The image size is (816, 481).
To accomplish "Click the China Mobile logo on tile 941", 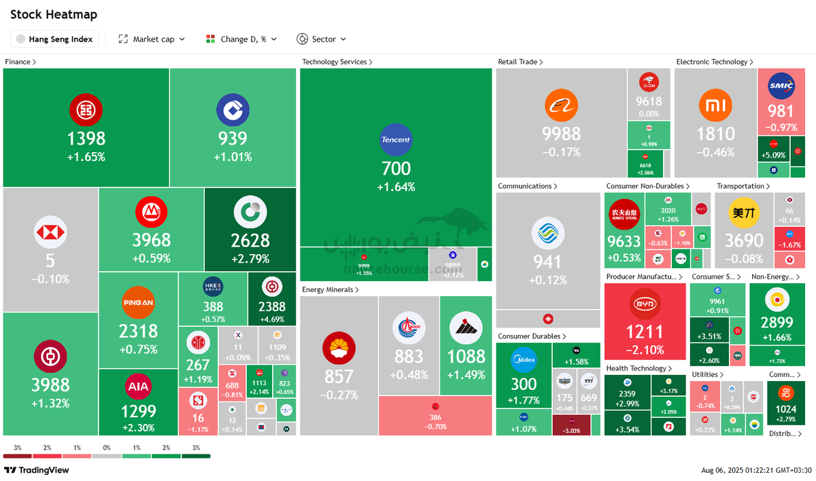I will (547, 234).
